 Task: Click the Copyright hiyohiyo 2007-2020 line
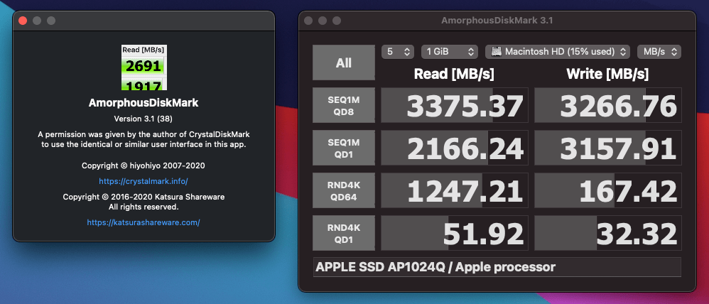(x=144, y=165)
